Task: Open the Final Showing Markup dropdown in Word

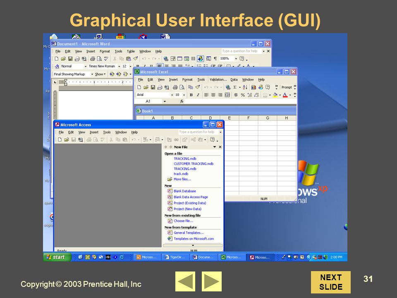Action: (x=92, y=74)
